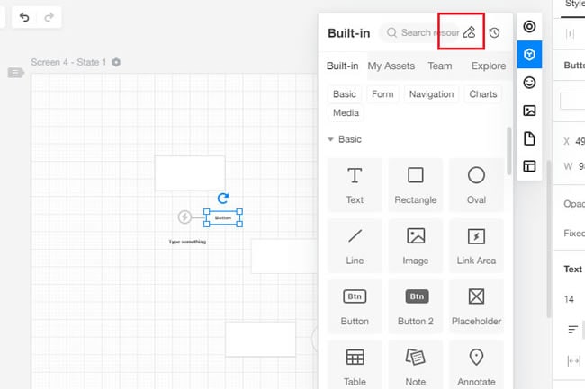Pick the Annotate component
Viewport: 585px width, 389px height.
click(476, 366)
